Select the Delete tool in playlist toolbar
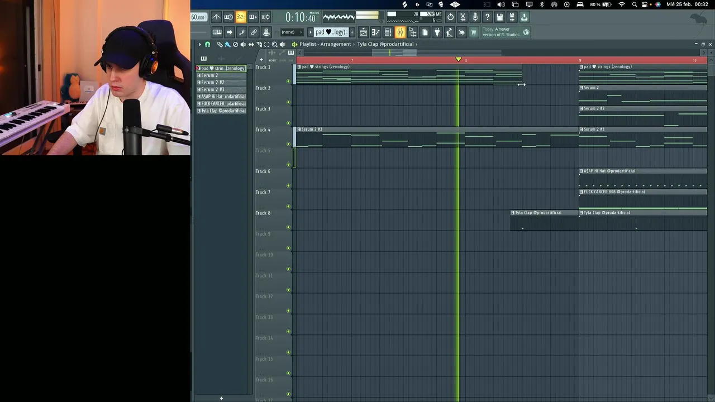 point(235,44)
